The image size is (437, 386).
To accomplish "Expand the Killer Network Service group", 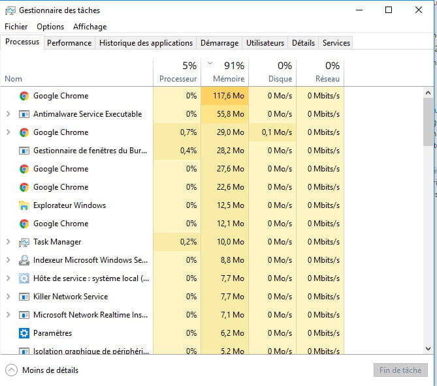I will coord(8,297).
